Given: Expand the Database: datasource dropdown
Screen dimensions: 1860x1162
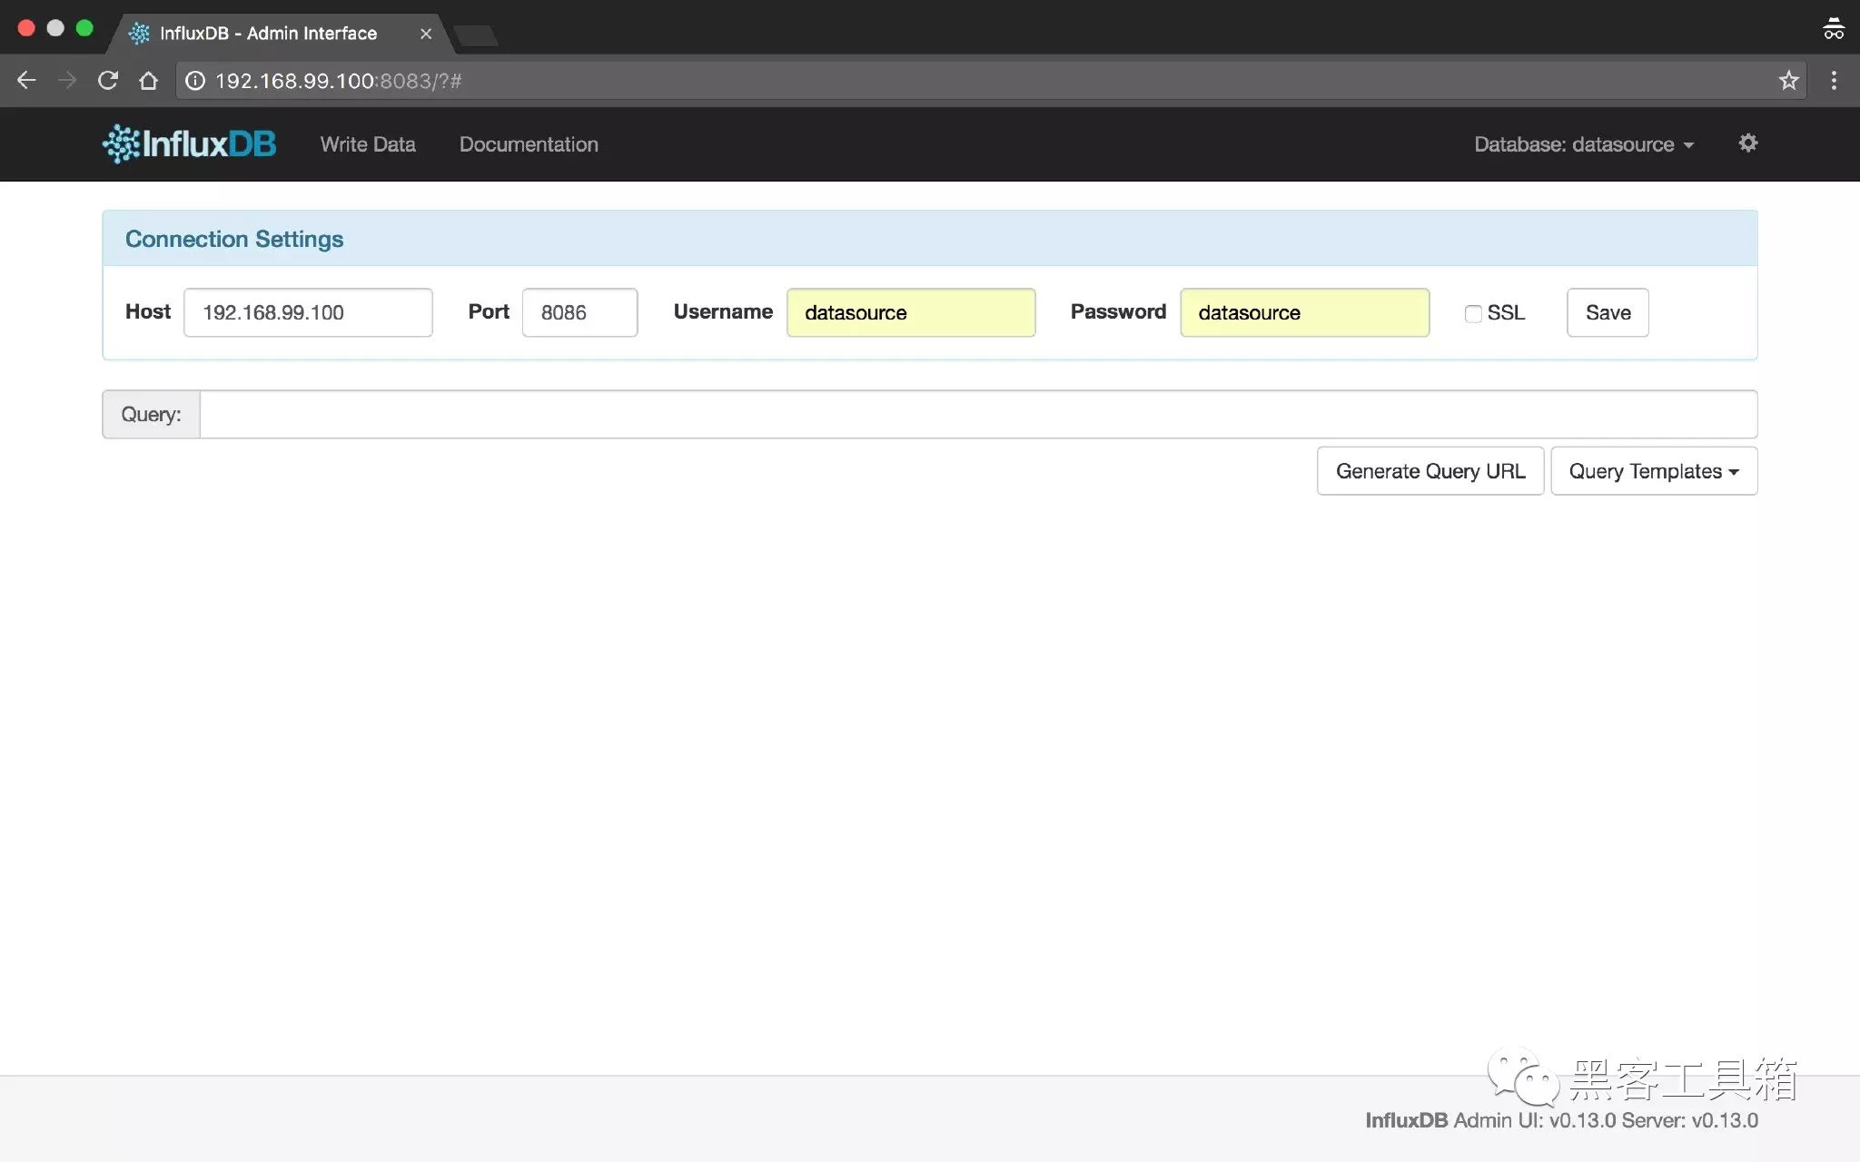Looking at the screenshot, I should pos(1584,144).
